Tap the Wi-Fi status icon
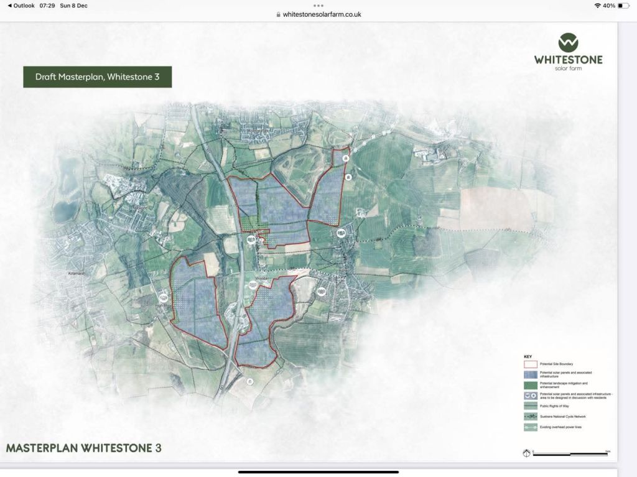This screenshot has height=477, width=637. tap(597, 6)
